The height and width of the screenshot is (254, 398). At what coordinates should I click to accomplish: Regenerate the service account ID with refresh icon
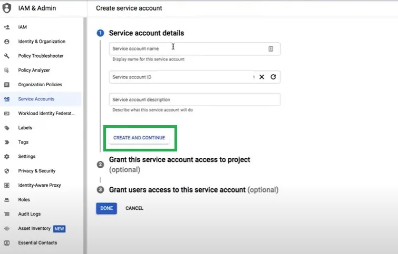click(x=273, y=77)
